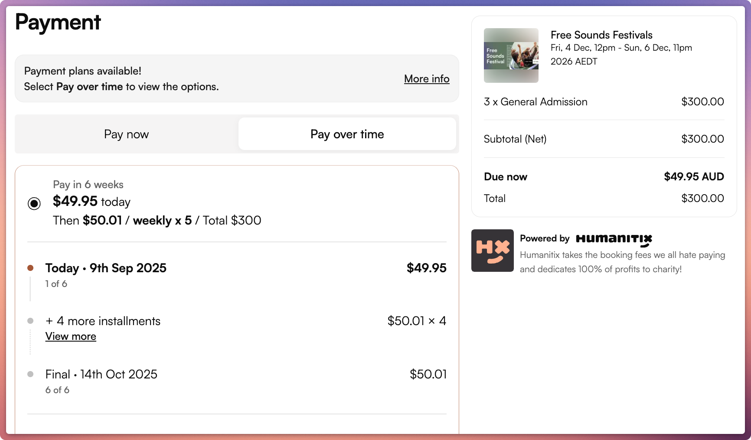The image size is (751, 440).
Task: Select the Pay over time tab
Action: [x=347, y=134]
